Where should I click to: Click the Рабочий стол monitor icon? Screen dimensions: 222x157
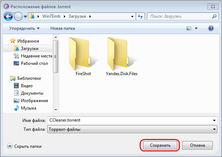(x=16, y=63)
